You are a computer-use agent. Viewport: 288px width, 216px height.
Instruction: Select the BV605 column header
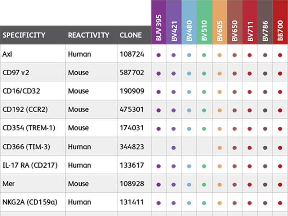(x=220, y=22)
